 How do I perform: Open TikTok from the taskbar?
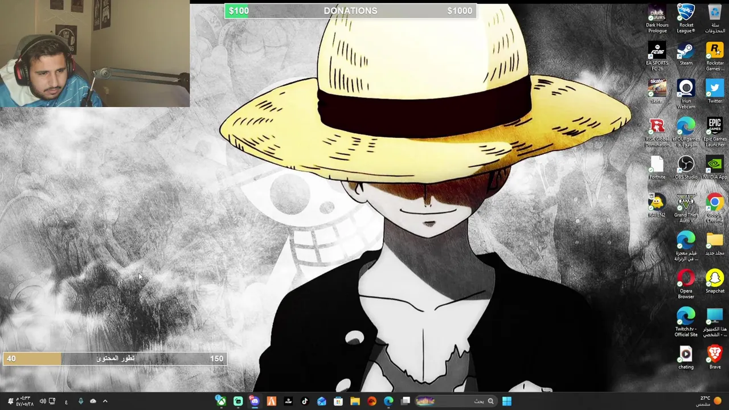(x=305, y=401)
